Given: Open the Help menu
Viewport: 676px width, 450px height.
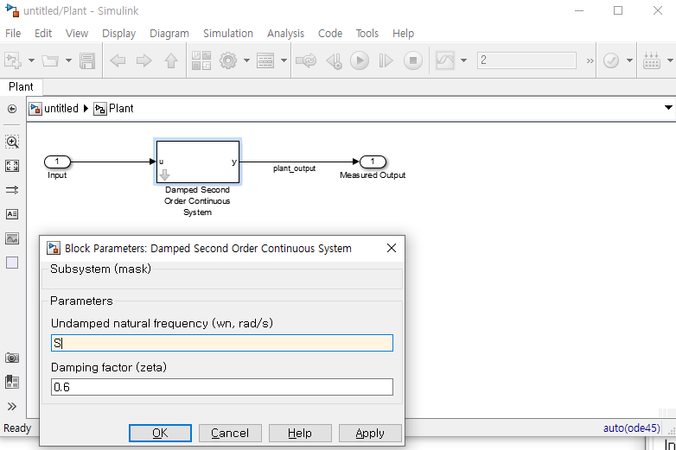Looking at the screenshot, I should [403, 33].
